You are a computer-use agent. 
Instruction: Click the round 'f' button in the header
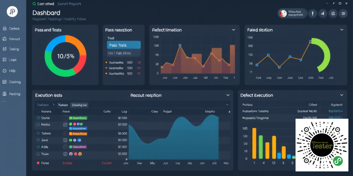tap(313, 13)
